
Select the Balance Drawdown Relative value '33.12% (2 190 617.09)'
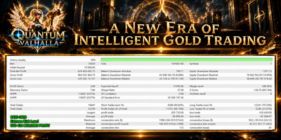pos(172,79)
